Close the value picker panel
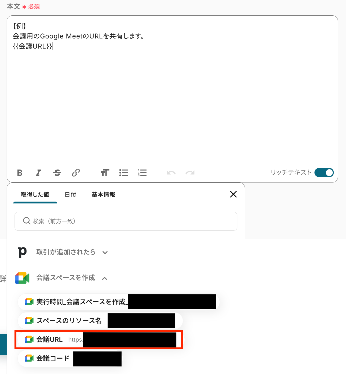Viewport: 346px width, 374px height. (233, 194)
